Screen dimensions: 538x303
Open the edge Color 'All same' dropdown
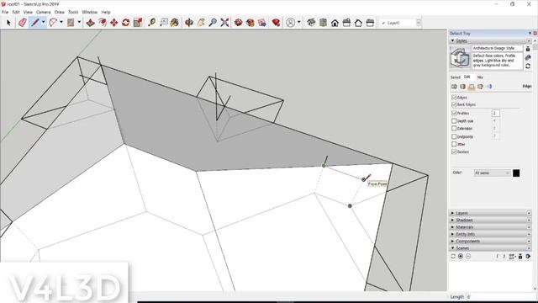(x=492, y=173)
